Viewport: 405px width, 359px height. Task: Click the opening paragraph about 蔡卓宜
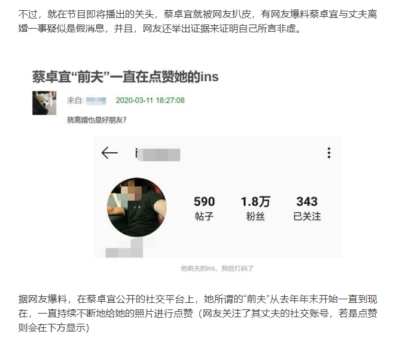pyautogui.click(x=197, y=22)
